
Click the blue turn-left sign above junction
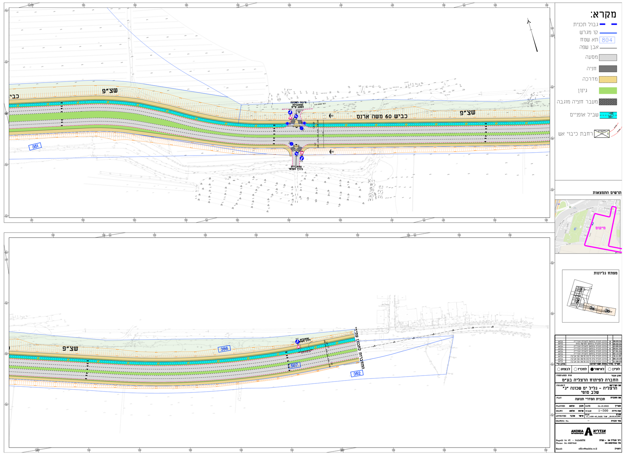(290, 112)
